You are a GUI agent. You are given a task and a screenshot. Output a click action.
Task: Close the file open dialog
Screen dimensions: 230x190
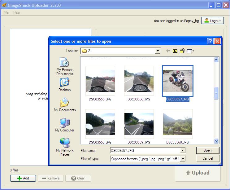pos(217,41)
